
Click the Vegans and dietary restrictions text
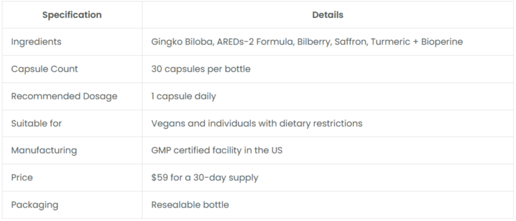coord(256,124)
